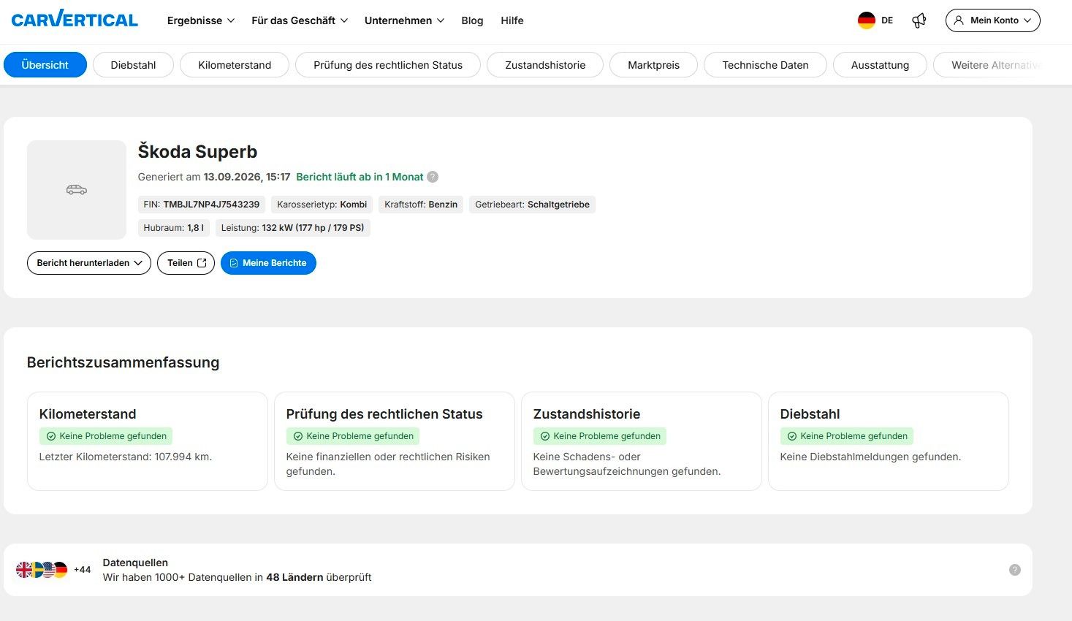
Task: Select the Übersicht tab
Action: click(45, 65)
